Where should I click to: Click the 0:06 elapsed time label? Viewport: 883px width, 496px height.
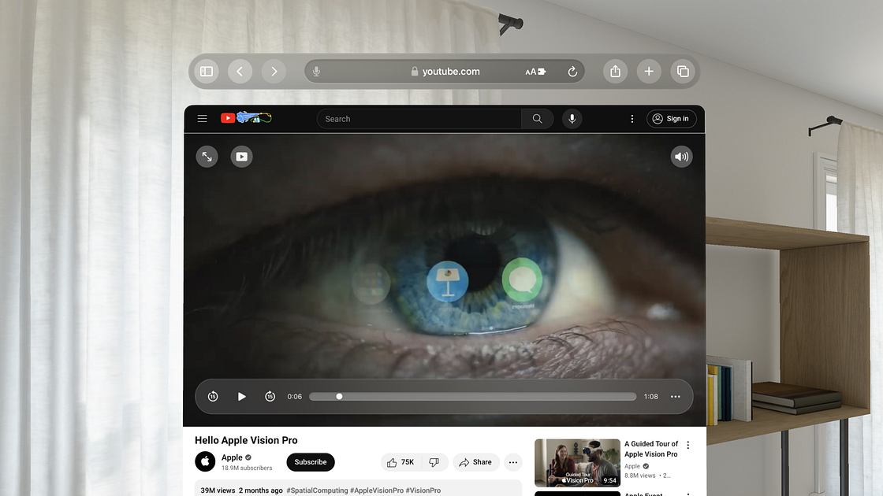click(295, 397)
